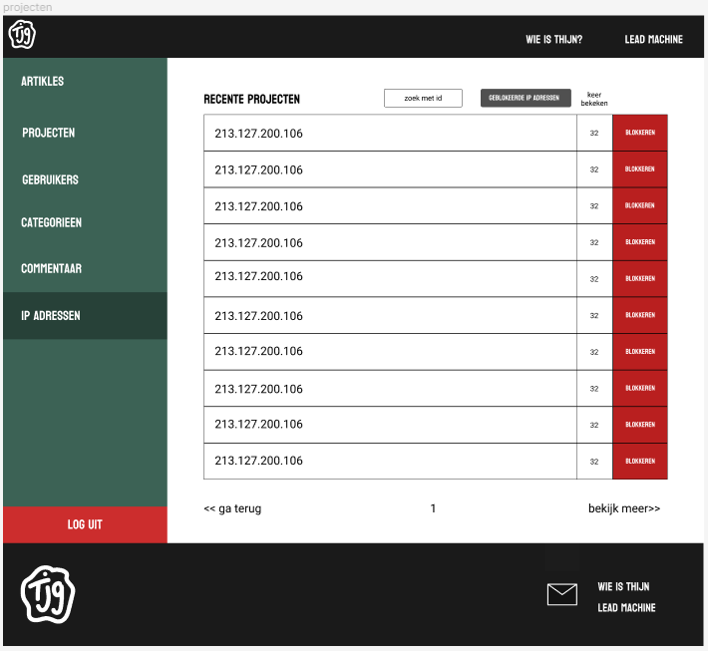The width and height of the screenshot is (708, 651).
Task: Click 'Wie is Thijn?' in the header
Action: 554,40
